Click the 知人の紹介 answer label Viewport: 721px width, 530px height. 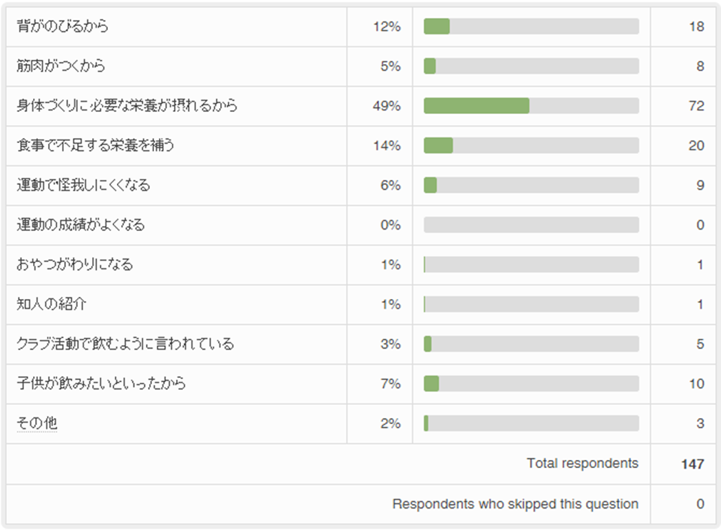coord(52,305)
